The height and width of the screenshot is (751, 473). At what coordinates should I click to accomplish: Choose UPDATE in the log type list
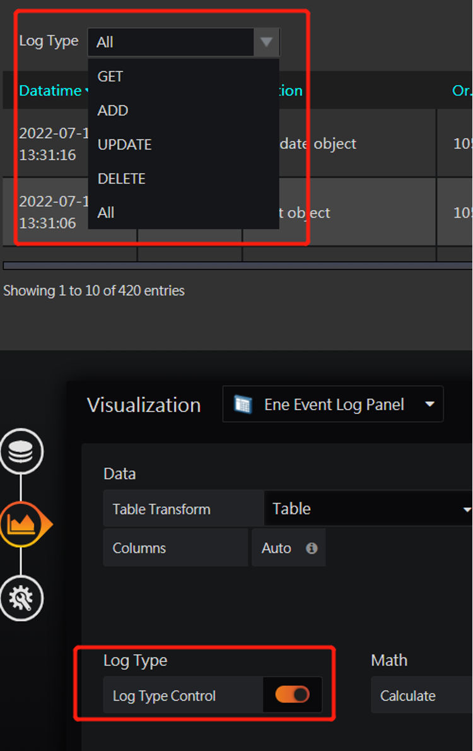click(124, 145)
